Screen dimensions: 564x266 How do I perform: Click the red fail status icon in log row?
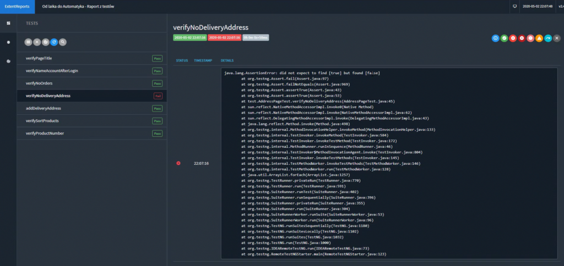click(x=178, y=163)
